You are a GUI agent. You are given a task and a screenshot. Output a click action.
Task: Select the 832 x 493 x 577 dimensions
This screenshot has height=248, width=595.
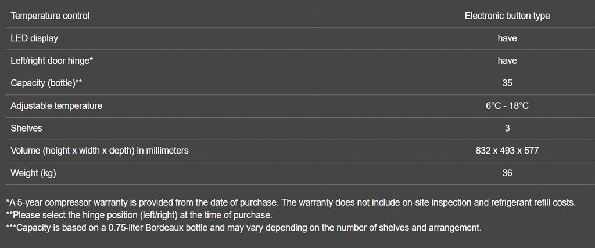[507, 151]
